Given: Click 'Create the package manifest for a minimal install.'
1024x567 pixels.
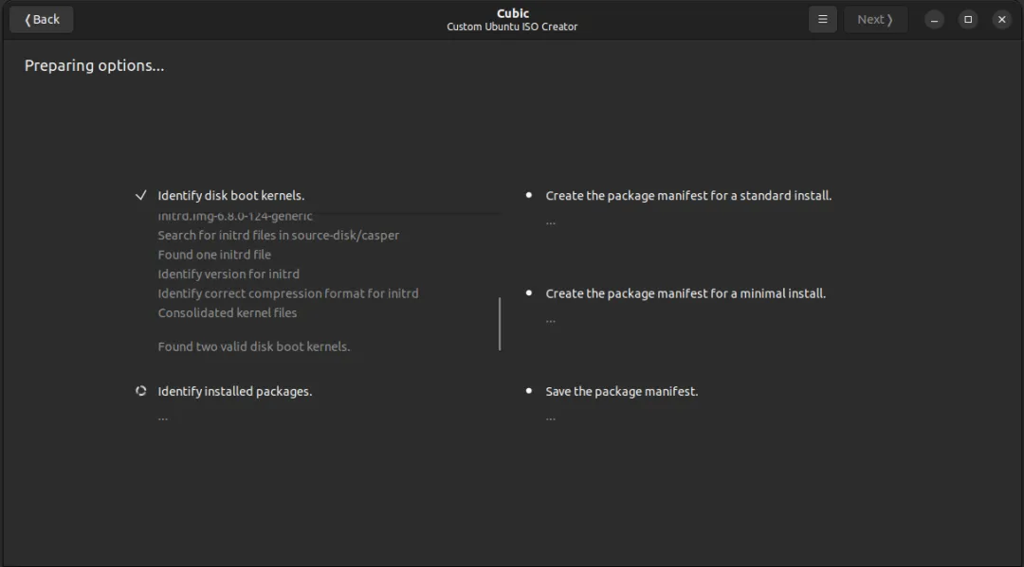Looking at the screenshot, I should click(x=686, y=293).
